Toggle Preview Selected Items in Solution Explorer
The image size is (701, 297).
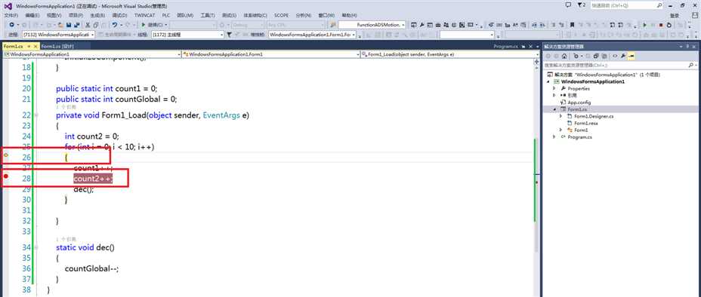[x=631, y=57]
